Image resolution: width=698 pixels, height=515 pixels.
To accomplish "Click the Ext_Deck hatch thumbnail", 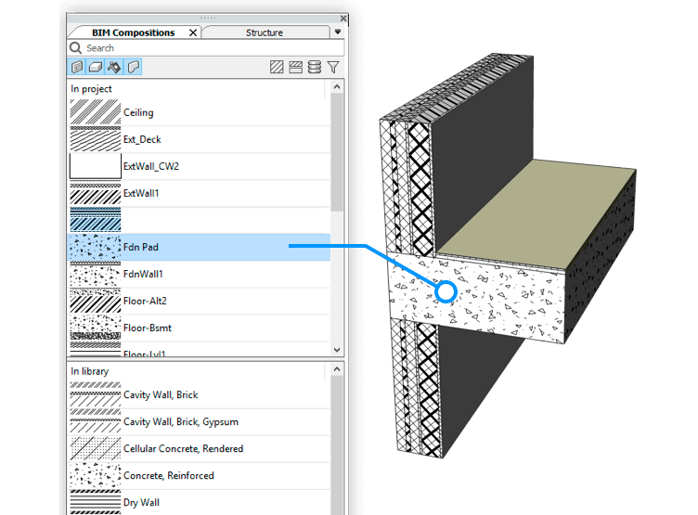I will [x=96, y=139].
